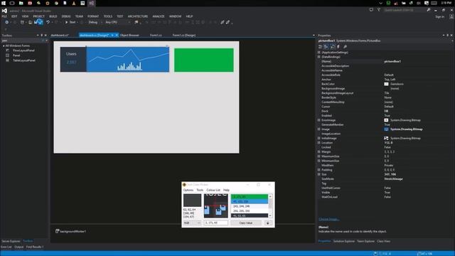This screenshot has height=256, width=455.
Task: Expand the Location property
Action: 319,143
